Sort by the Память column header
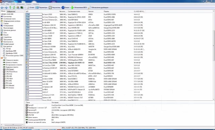The image size is (215, 130). (x=118, y=11)
